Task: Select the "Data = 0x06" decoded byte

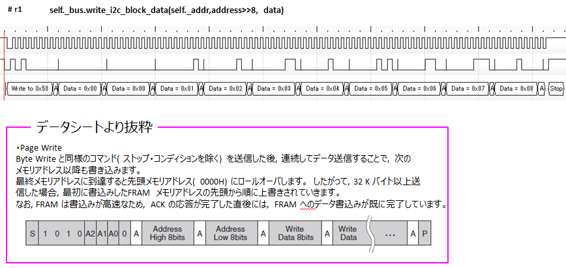Action: pyautogui.click(x=419, y=89)
